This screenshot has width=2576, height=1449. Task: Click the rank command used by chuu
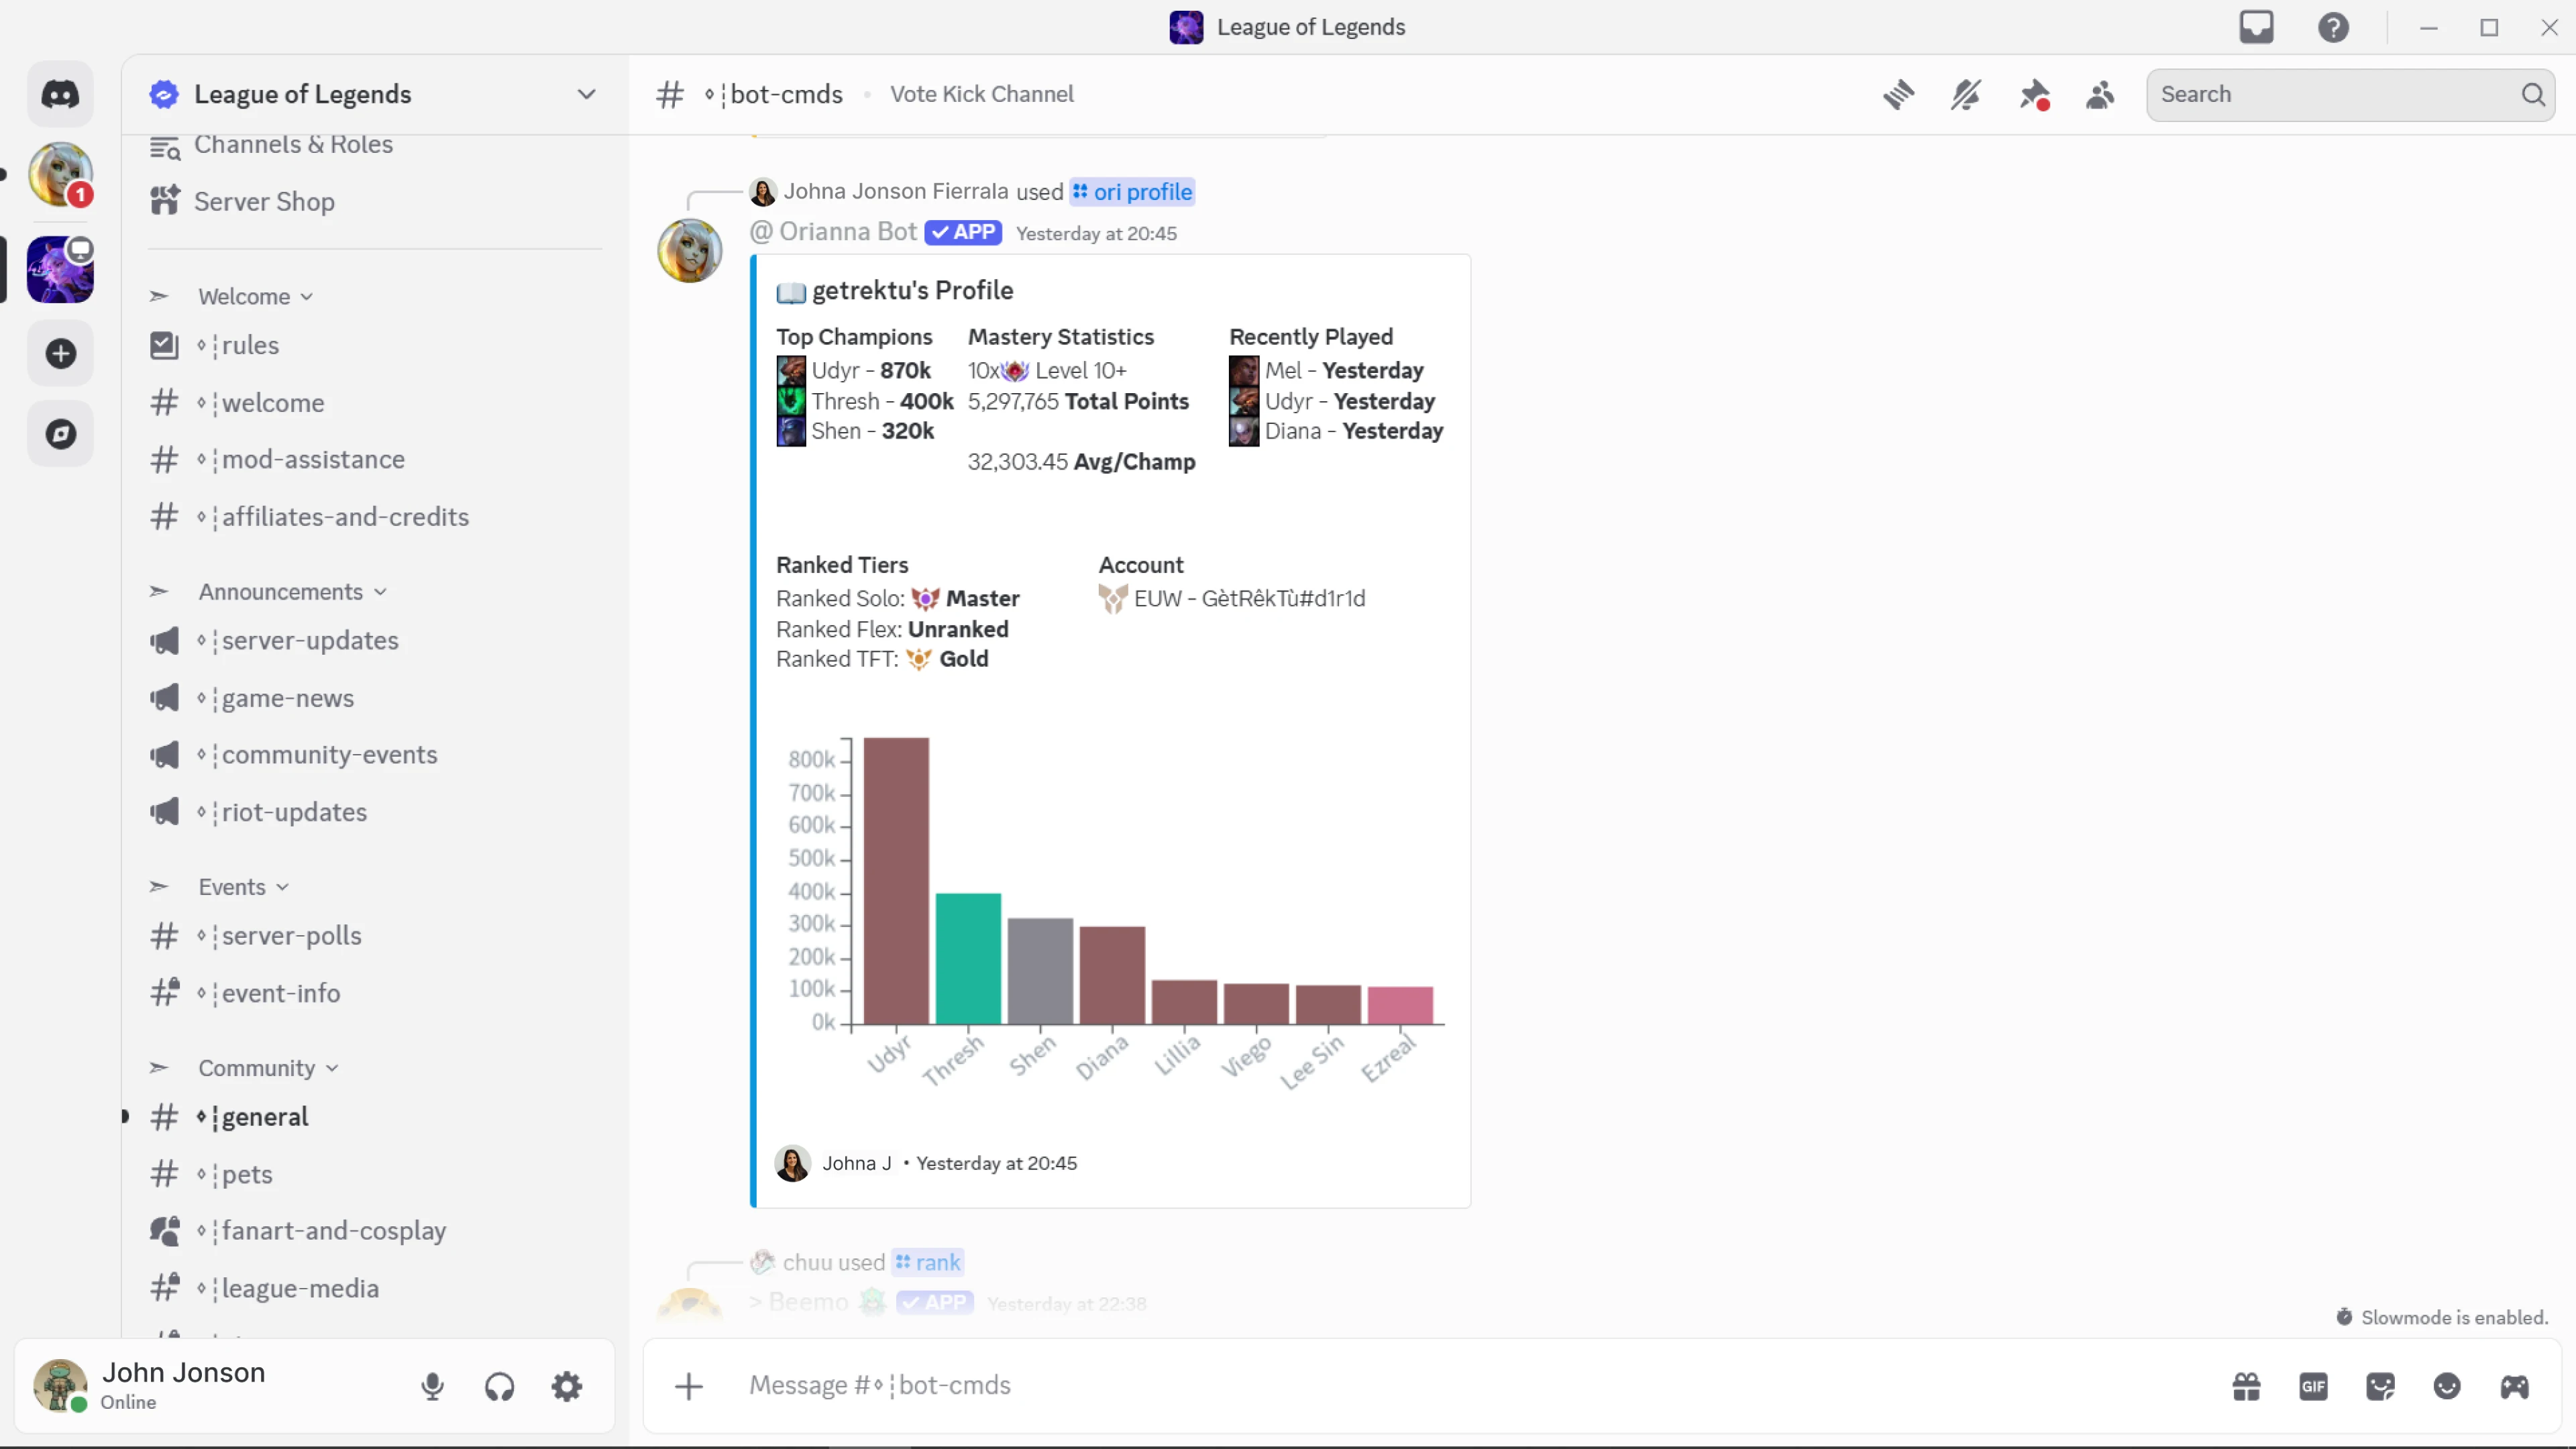coord(928,1262)
